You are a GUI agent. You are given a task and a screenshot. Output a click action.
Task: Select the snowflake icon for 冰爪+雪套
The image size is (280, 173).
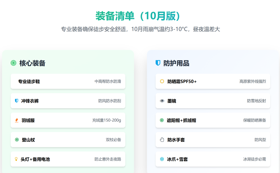(x=162, y=159)
